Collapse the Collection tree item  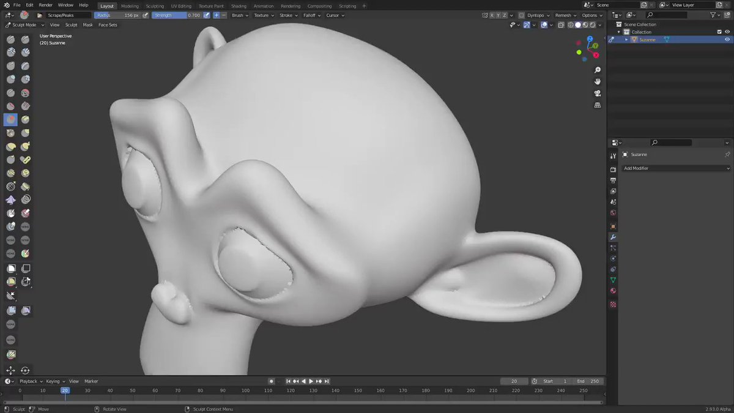pyautogui.click(x=619, y=32)
